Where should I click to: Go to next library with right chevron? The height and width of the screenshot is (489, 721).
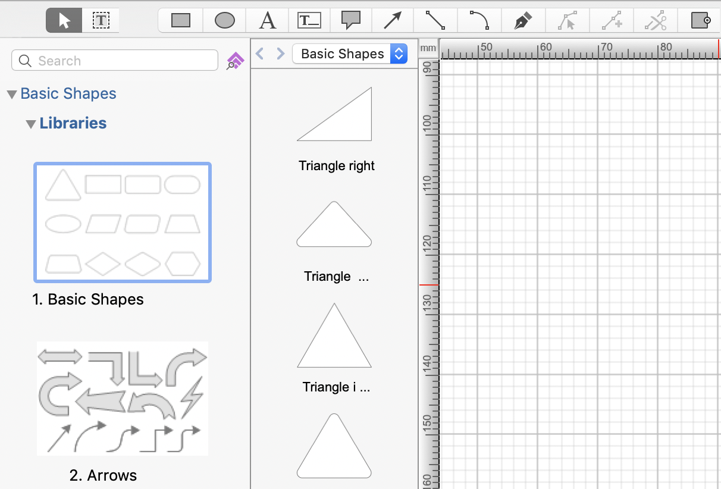280,54
